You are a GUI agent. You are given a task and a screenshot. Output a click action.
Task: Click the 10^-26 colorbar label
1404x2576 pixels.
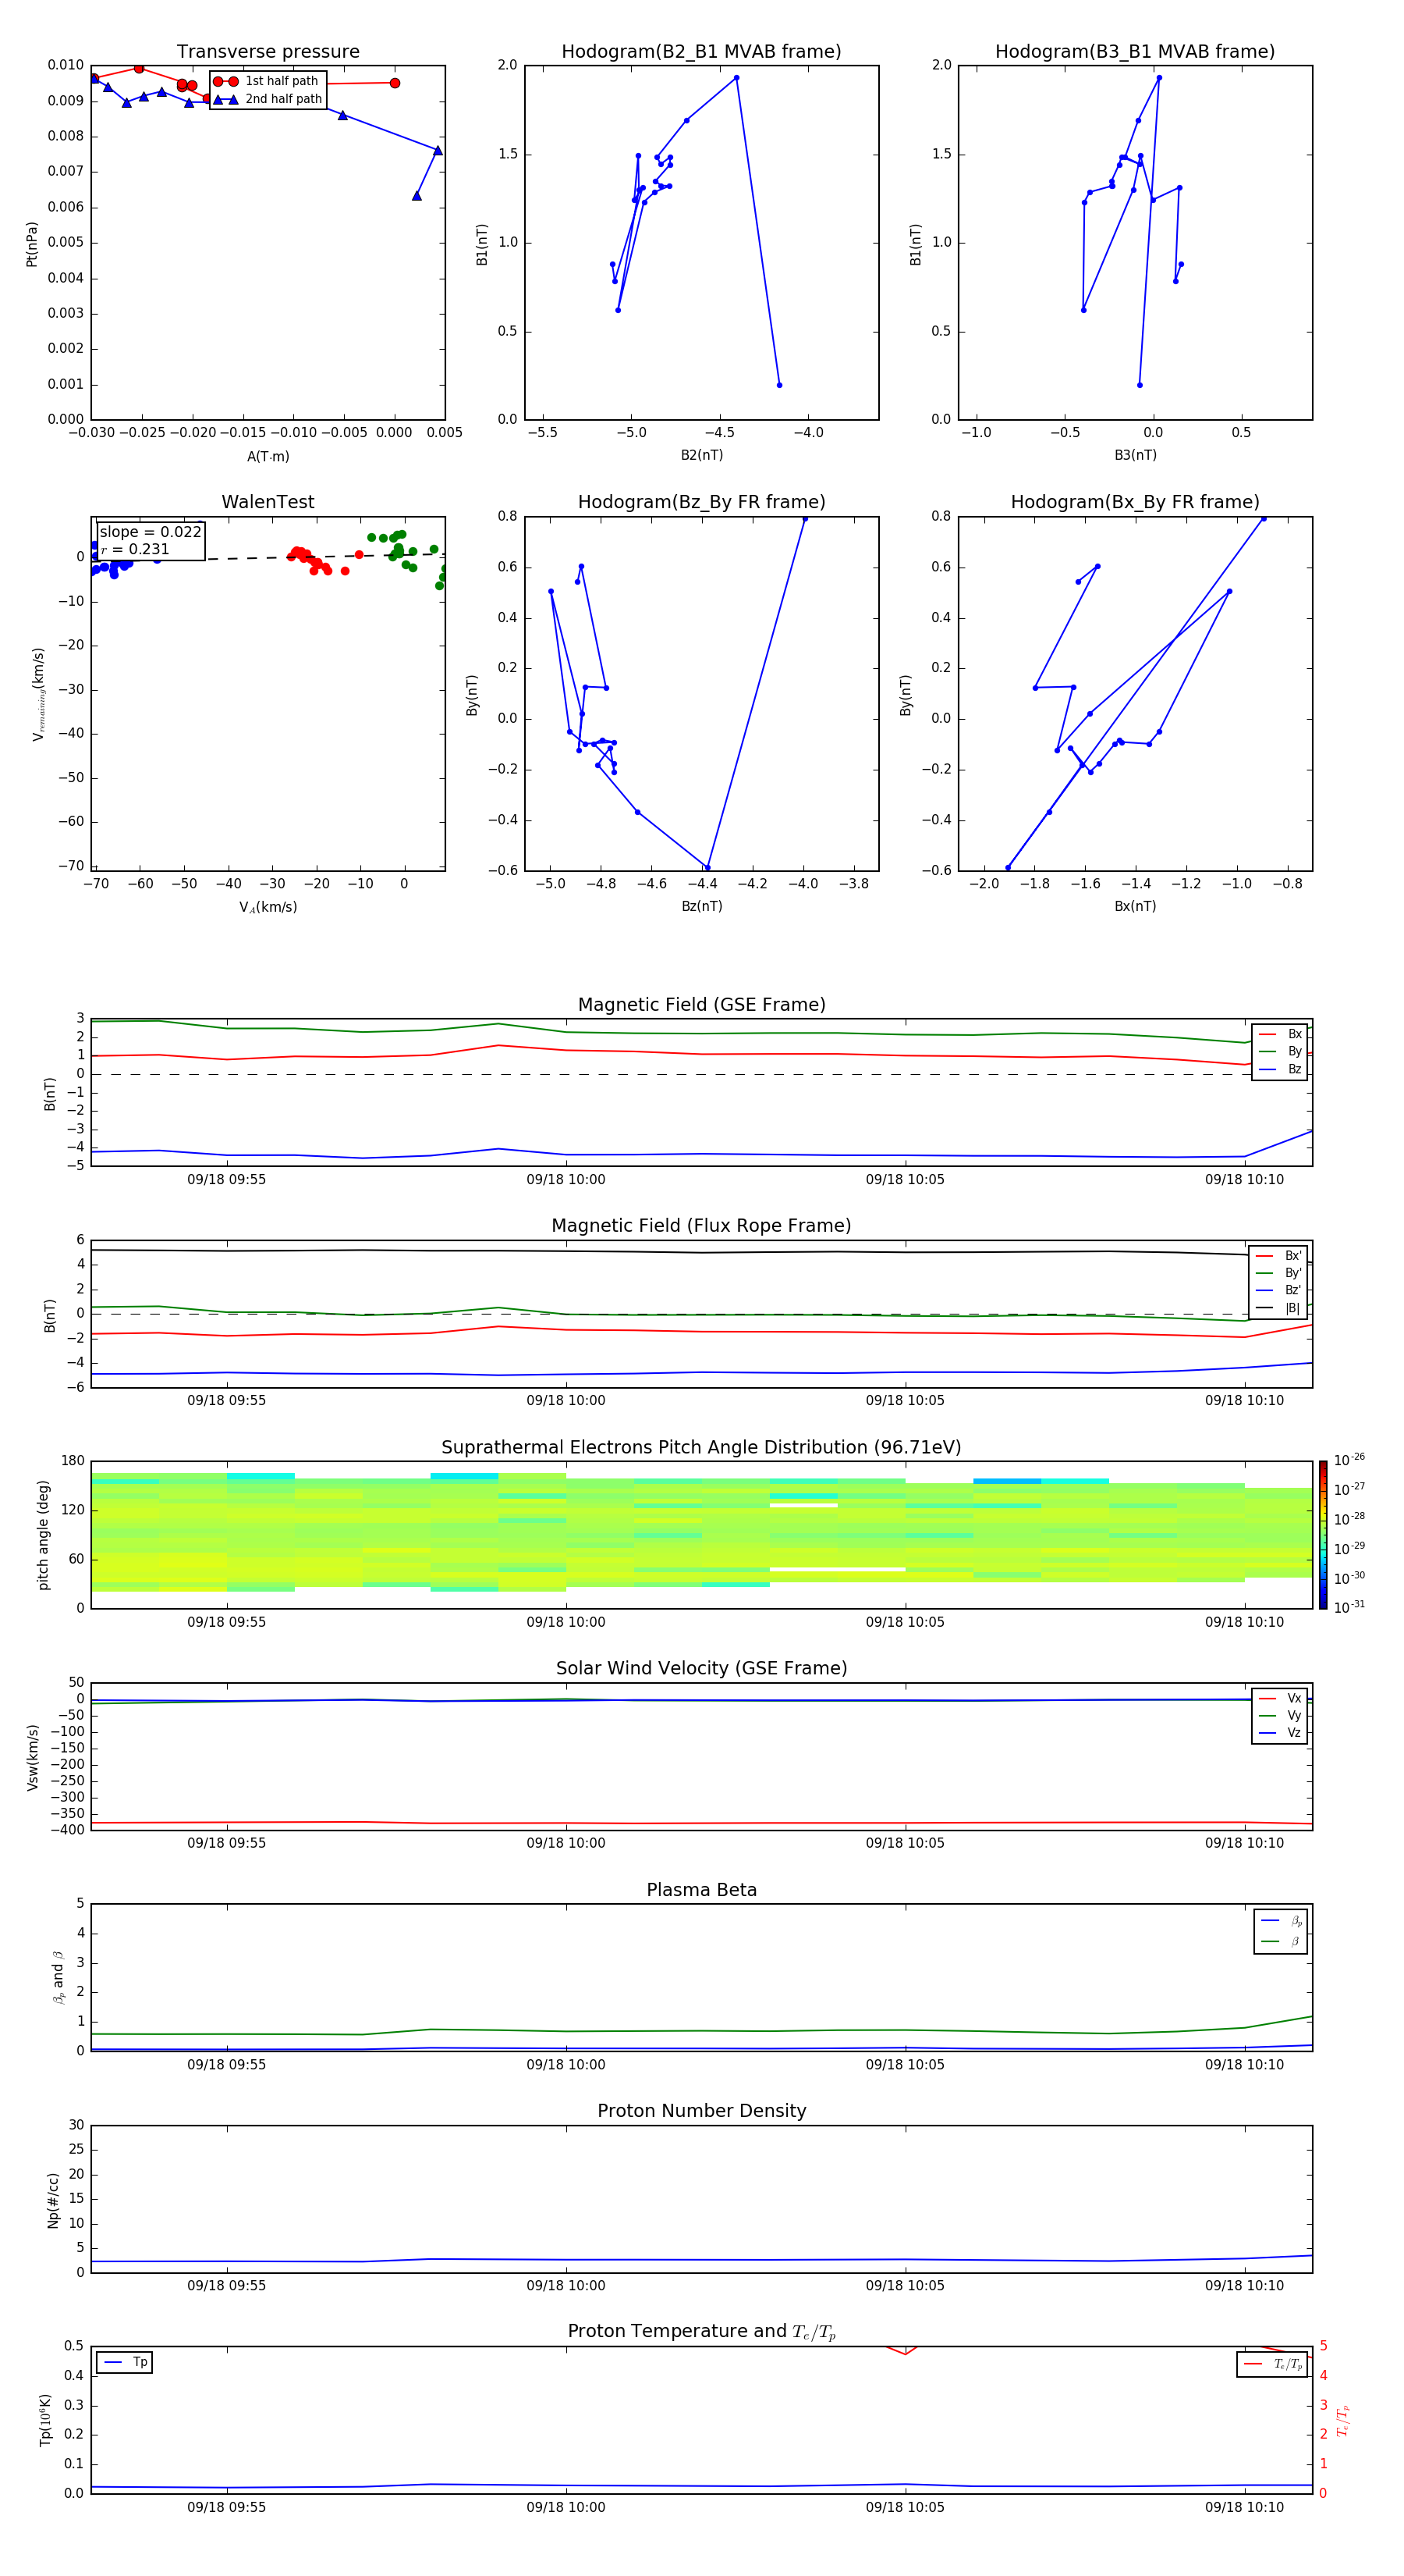[x=1349, y=1460]
